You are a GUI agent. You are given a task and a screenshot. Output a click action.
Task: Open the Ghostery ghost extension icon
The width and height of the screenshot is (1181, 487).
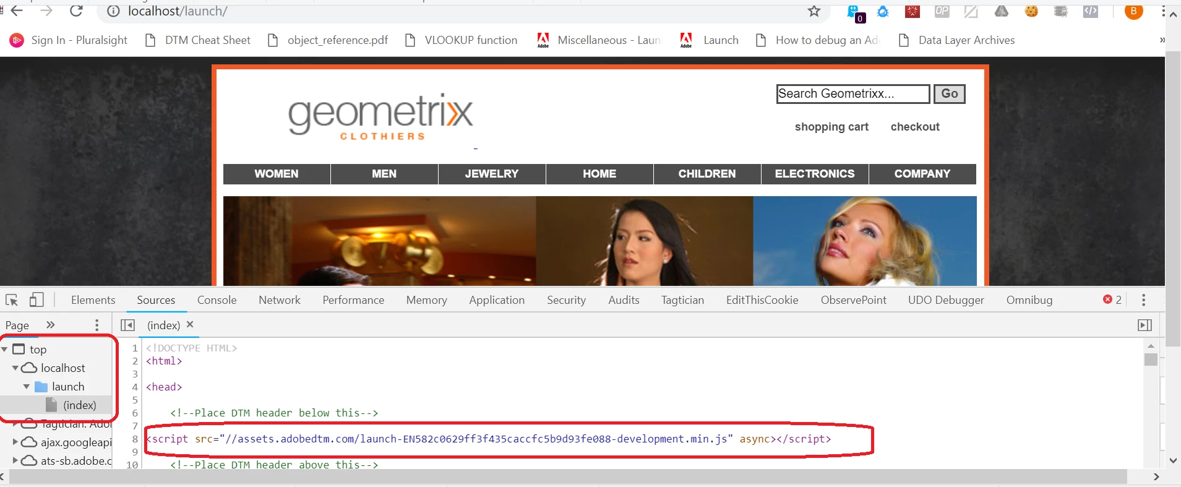click(x=854, y=12)
